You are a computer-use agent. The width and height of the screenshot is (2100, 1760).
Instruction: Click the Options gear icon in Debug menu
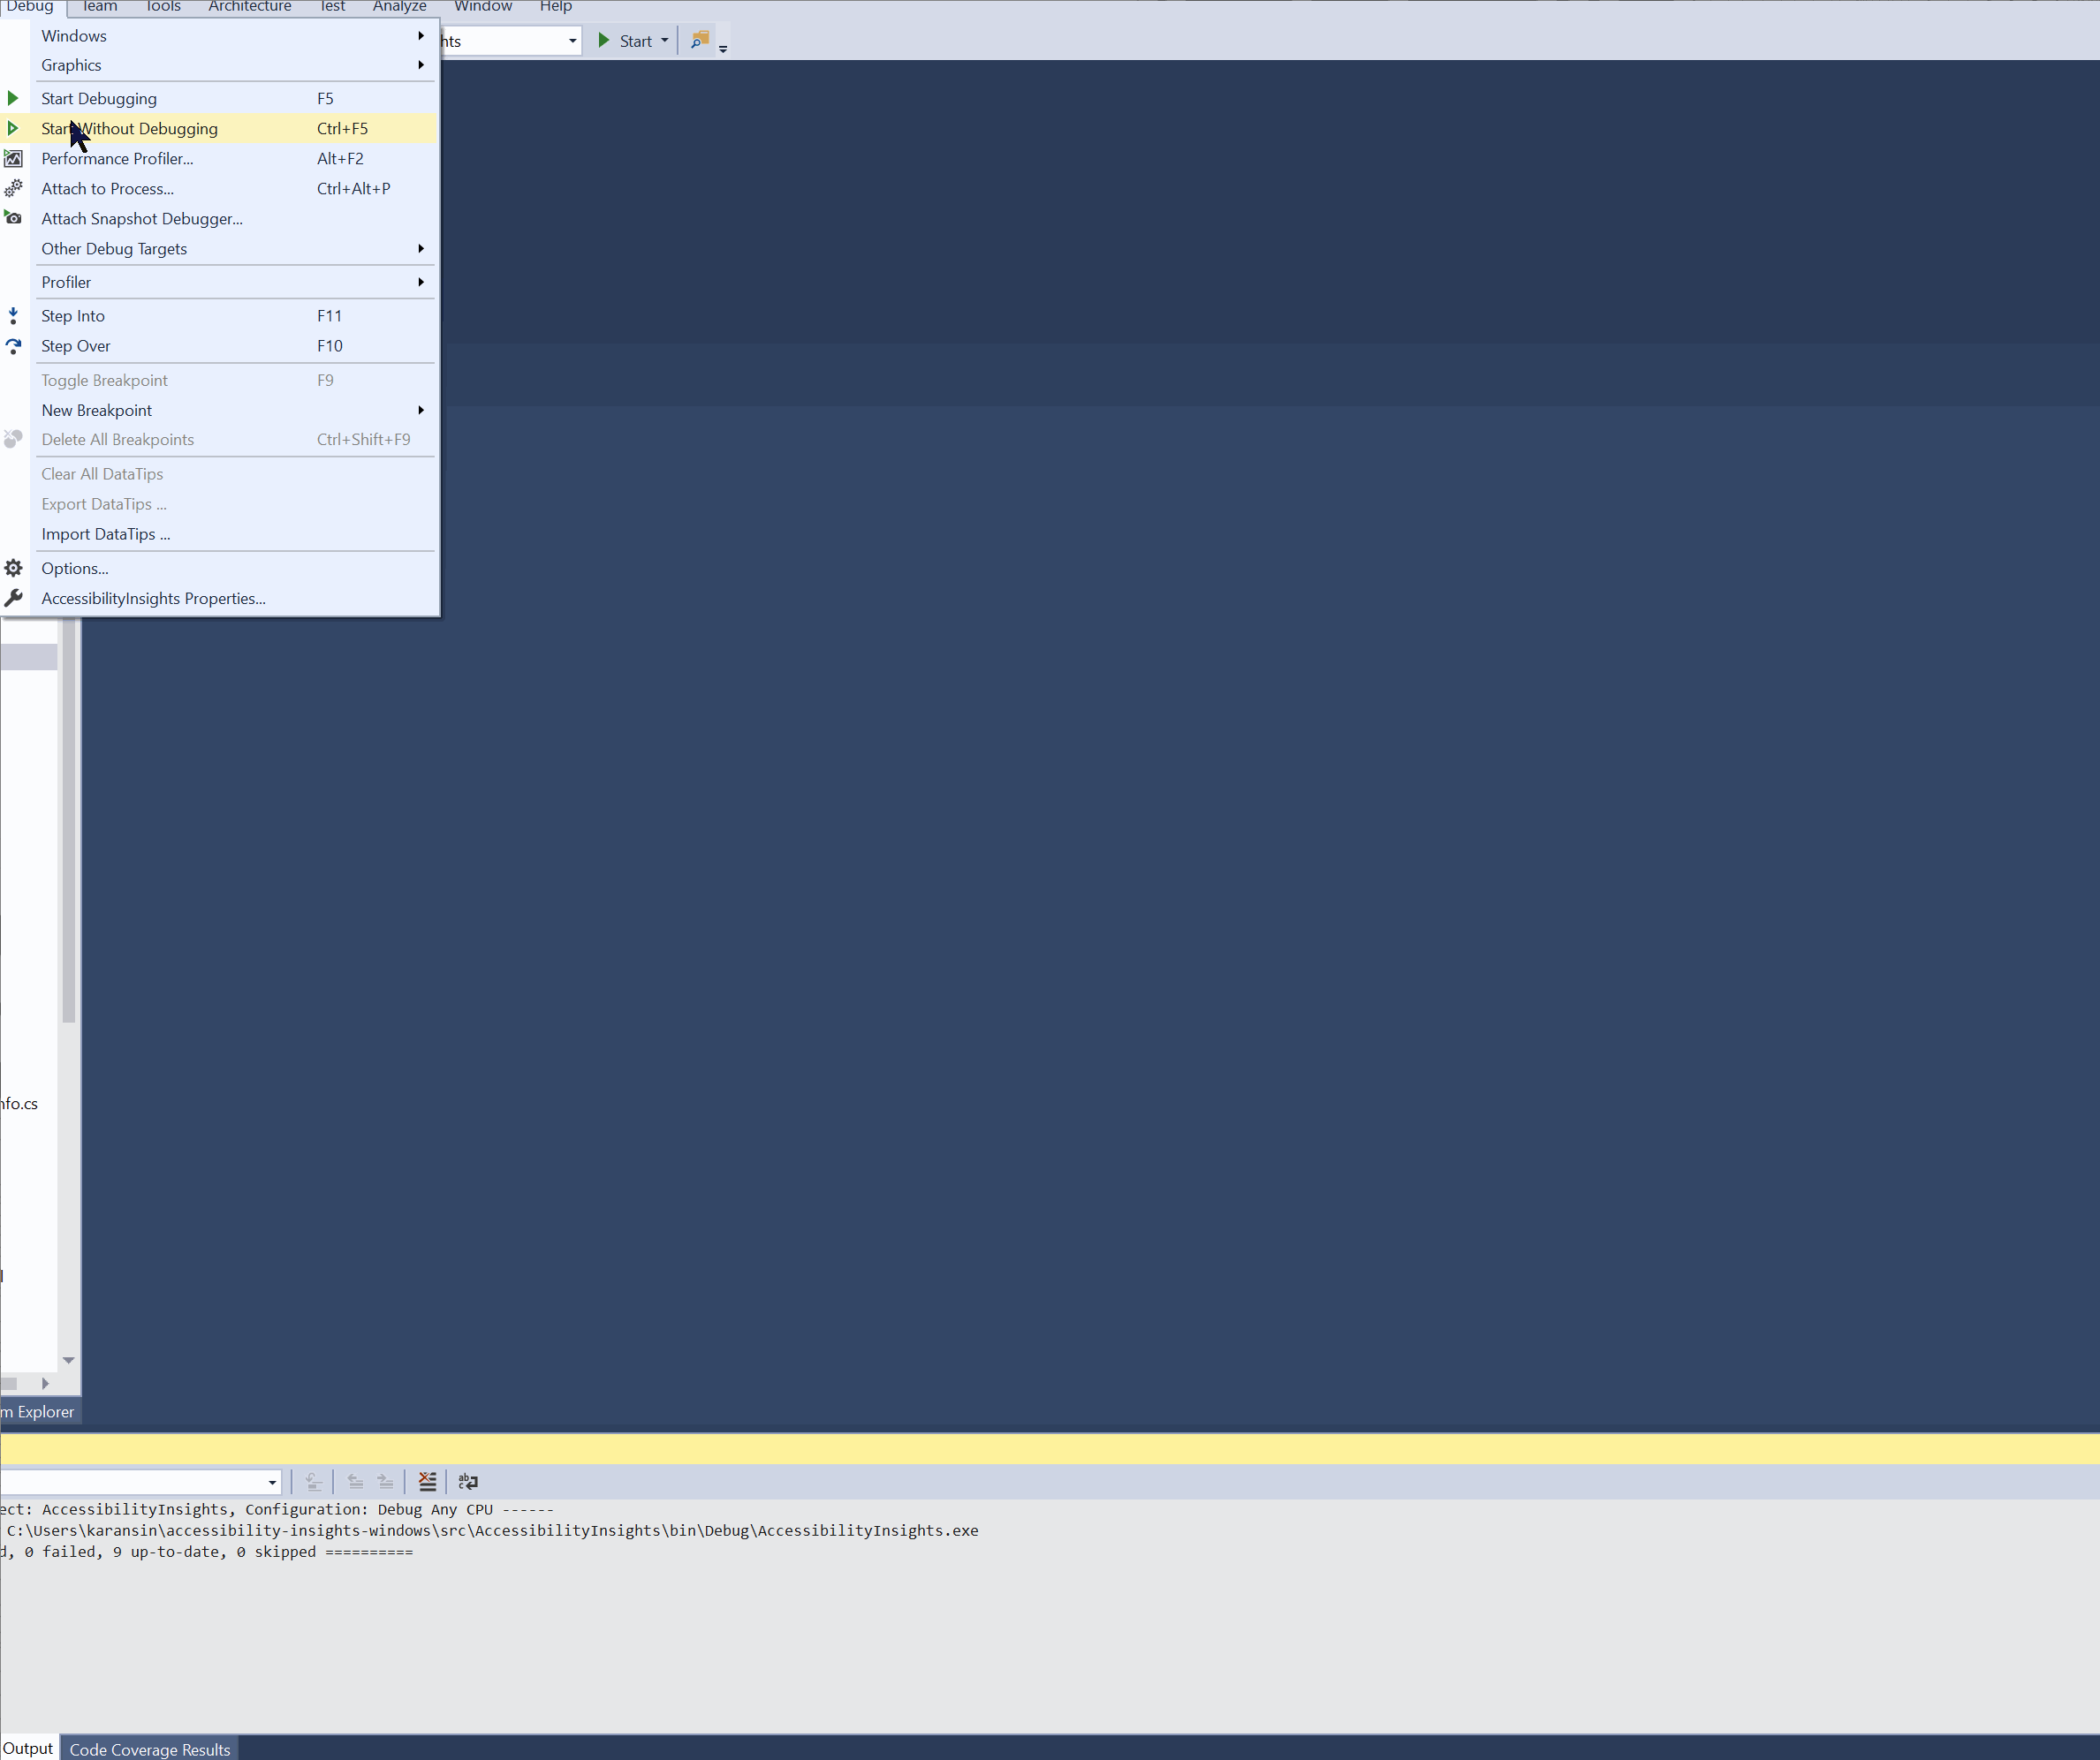pyautogui.click(x=13, y=568)
